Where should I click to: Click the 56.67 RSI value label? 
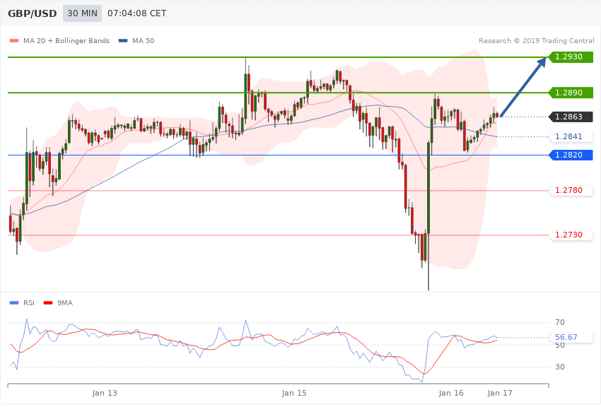coord(571,337)
